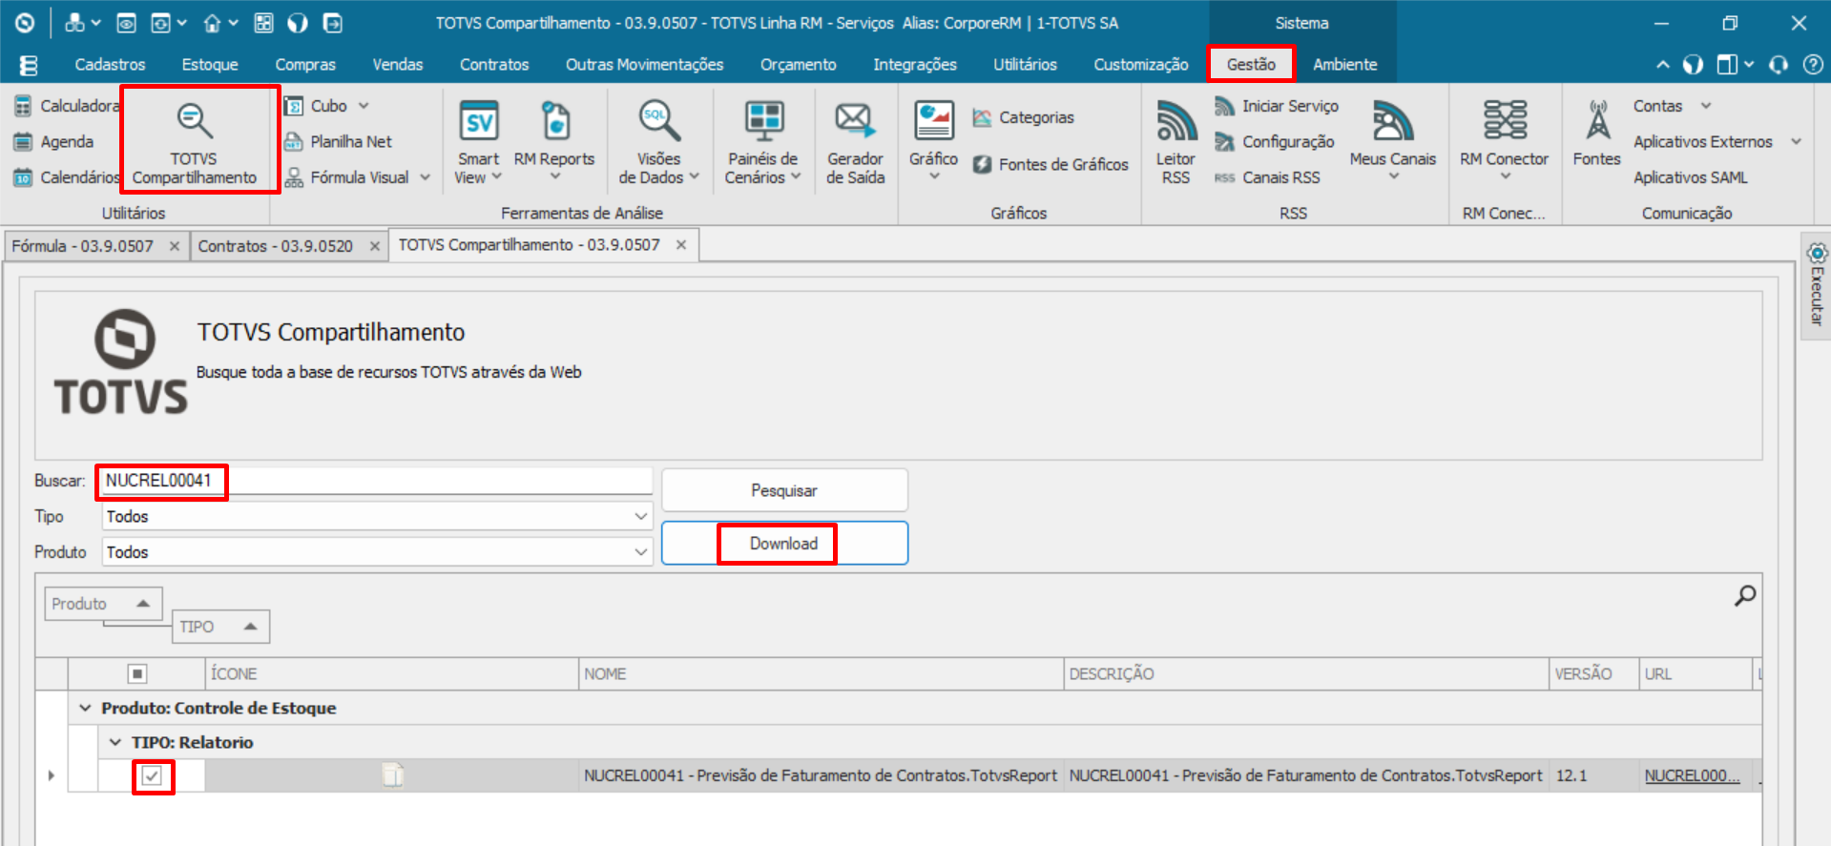Image resolution: width=1831 pixels, height=846 pixels.
Task: Launch TOTVS Compartilhamento from ribbon
Action: 195,141
